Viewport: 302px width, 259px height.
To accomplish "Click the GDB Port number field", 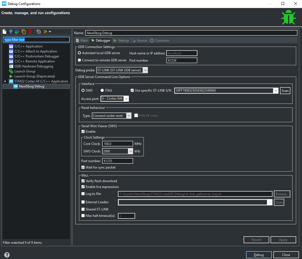I will (182, 60).
